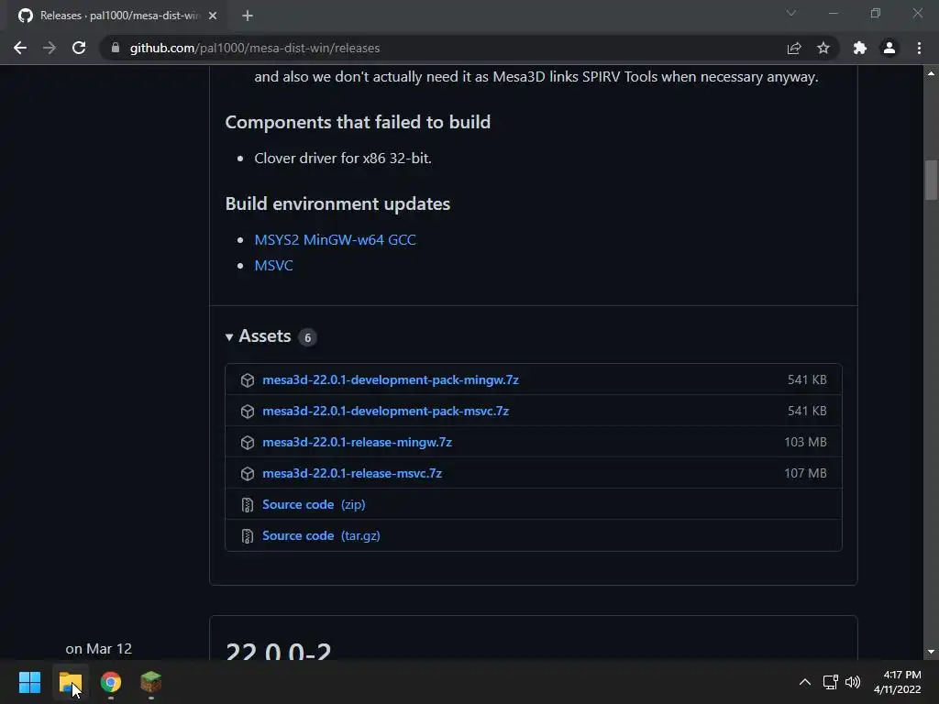
Task: Open Minecraft from the taskbar
Action: [151, 682]
